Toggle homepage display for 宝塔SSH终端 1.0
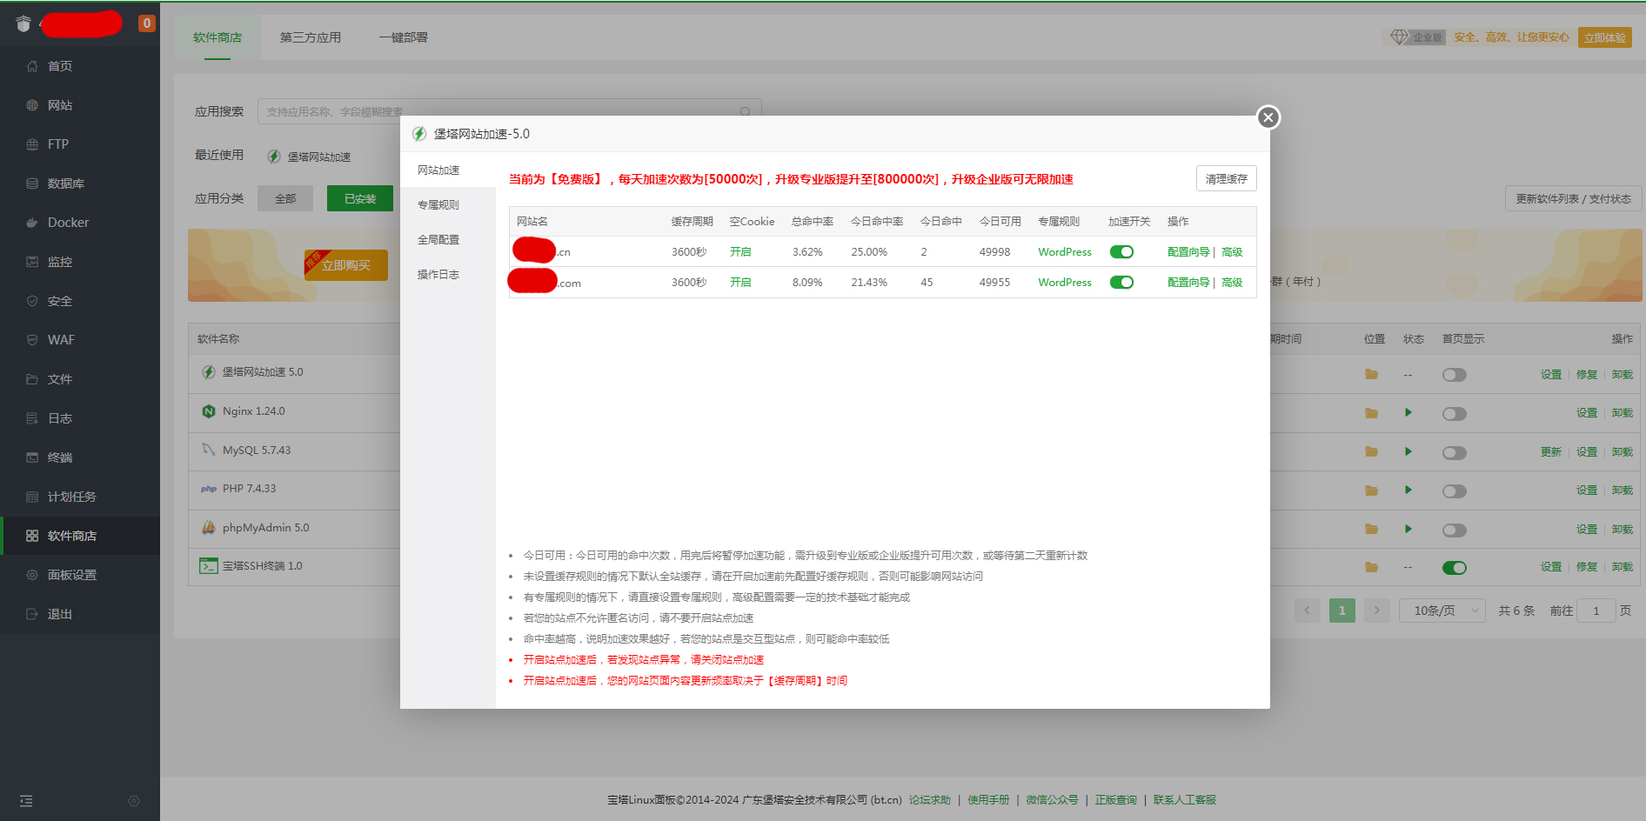Screen dimensions: 1646x821 point(1454,568)
